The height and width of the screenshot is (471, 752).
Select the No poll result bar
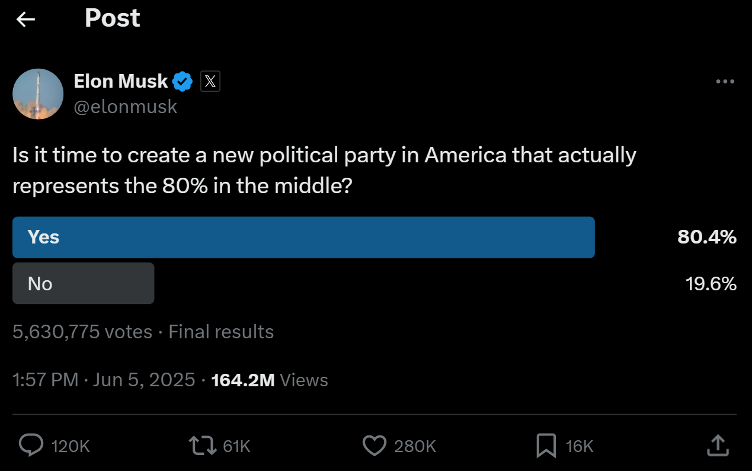(x=84, y=284)
